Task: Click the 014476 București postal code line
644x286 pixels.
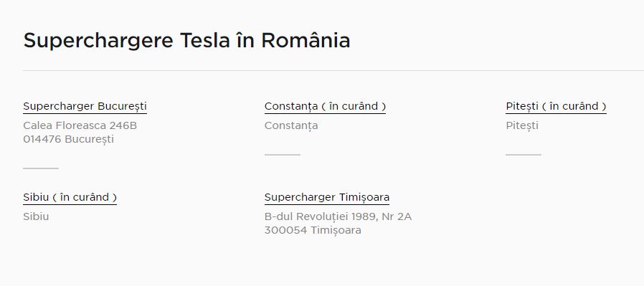Action: [x=69, y=140]
